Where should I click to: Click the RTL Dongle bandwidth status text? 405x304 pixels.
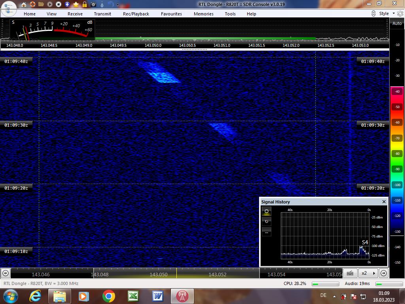tap(41, 283)
